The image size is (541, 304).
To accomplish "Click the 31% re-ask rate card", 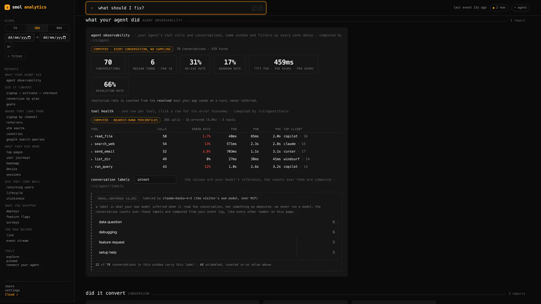I will pyautogui.click(x=195, y=64).
